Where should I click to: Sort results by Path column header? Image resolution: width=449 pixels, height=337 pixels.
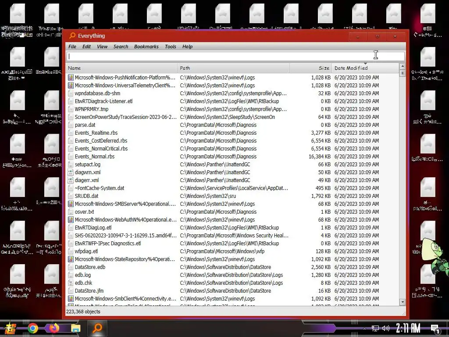tap(234, 68)
